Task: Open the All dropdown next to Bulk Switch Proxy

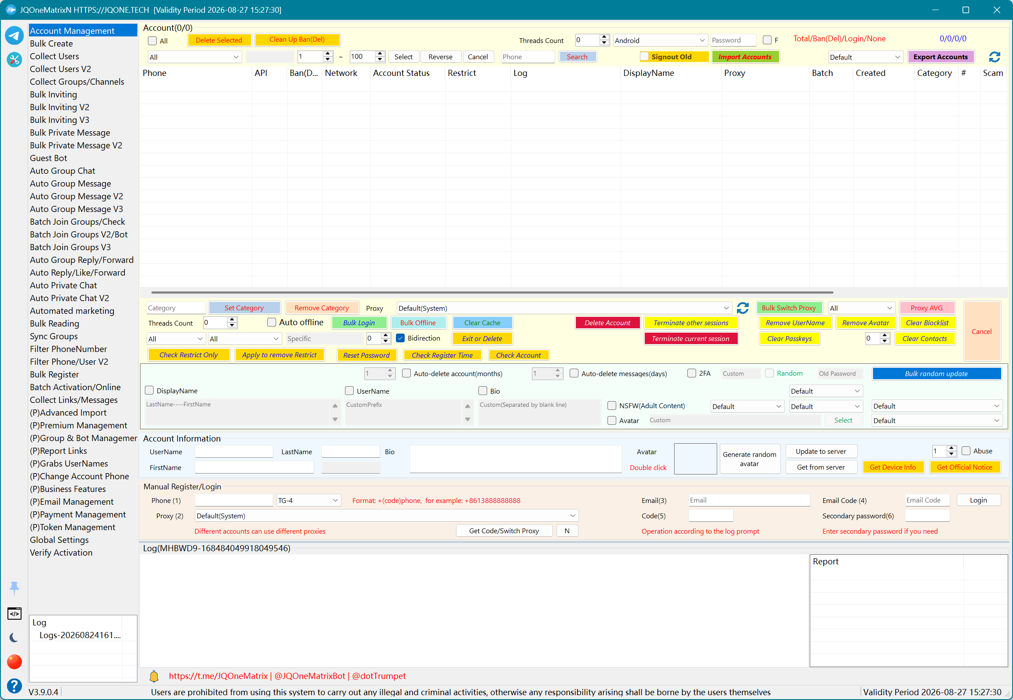Action: pyautogui.click(x=862, y=308)
